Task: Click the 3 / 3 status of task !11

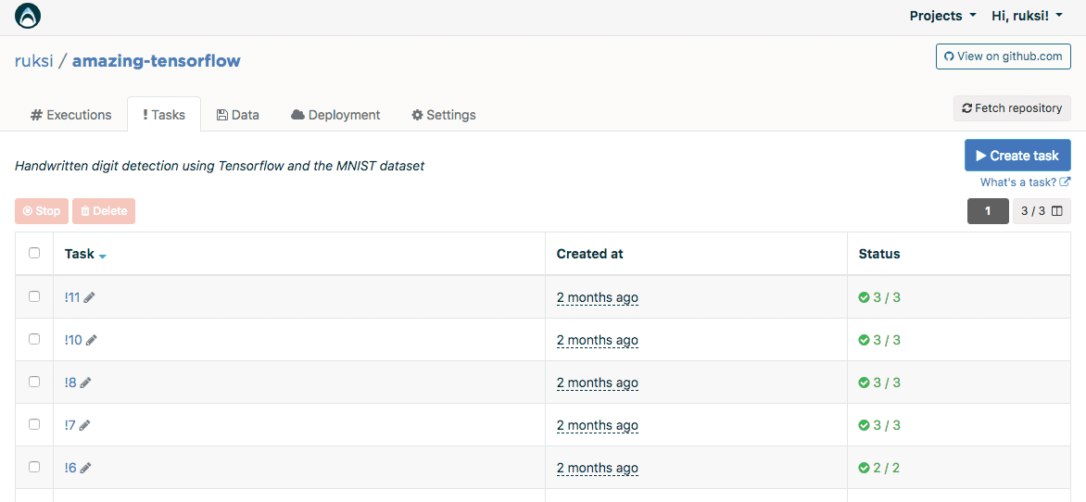Action: 887,297
